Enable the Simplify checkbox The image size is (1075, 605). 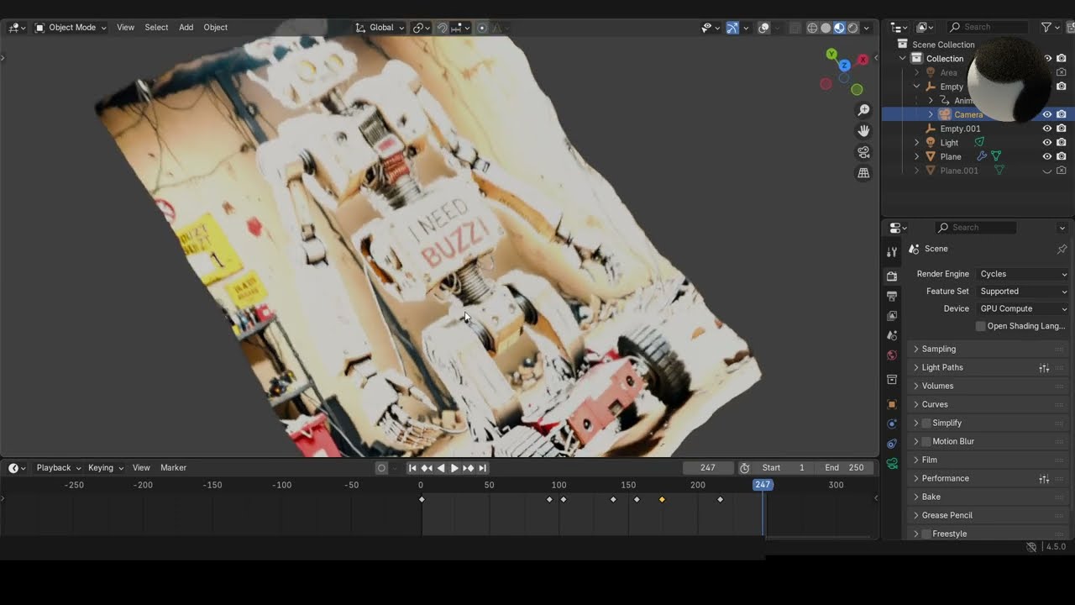click(x=926, y=423)
